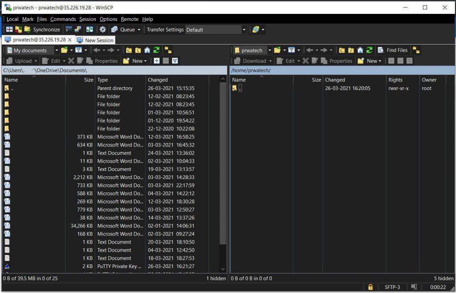Click the Open in PuTTY icon
This screenshot has width=456, height=293.
pos(77,29)
